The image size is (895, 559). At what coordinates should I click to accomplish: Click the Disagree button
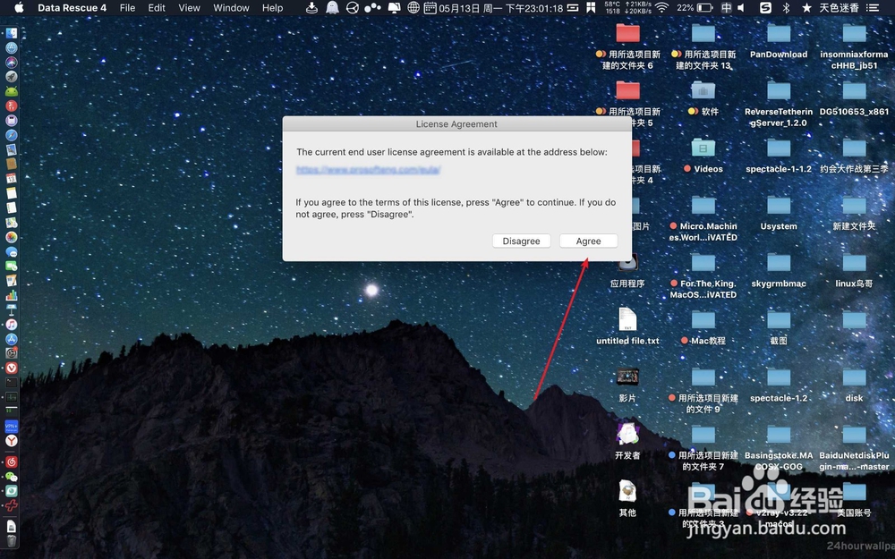[521, 241]
